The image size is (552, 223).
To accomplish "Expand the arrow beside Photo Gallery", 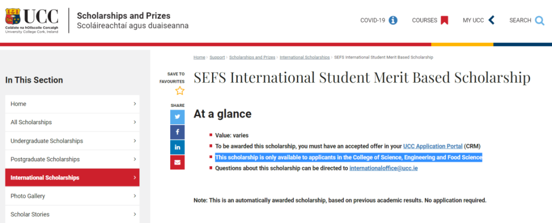I will click(x=135, y=196).
